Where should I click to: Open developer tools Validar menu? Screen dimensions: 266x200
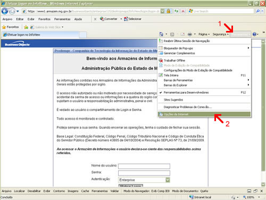point(114,191)
